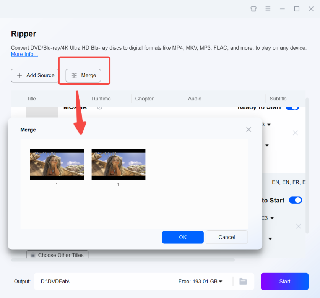320x298 pixels.
Task: Maximize the Ripper window
Action: pos(297,9)
